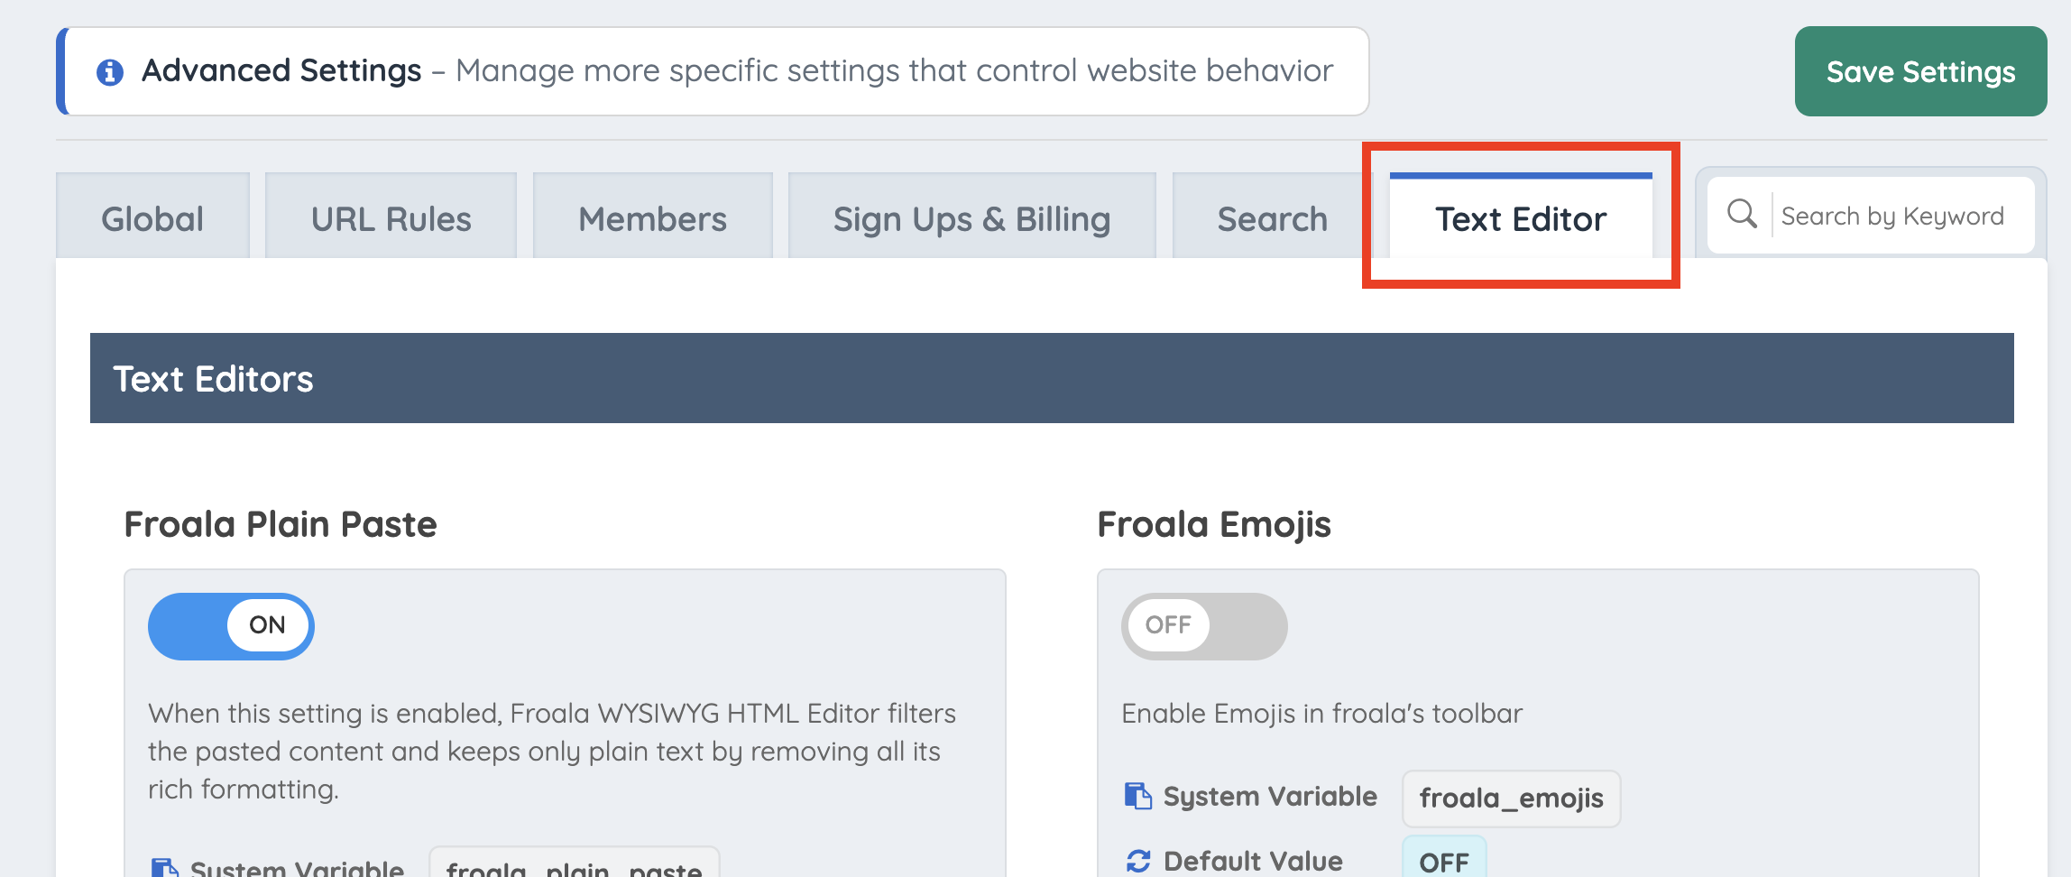Screen dimensions: 2071x877
Task: Select the Members tab
Action: tap(652, 217)
